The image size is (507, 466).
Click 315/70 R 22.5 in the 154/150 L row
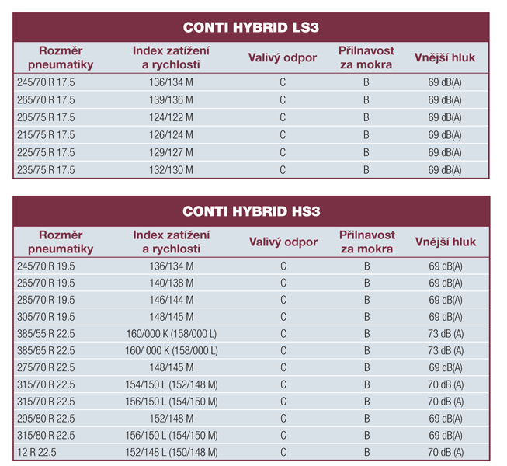pos(46,384)
